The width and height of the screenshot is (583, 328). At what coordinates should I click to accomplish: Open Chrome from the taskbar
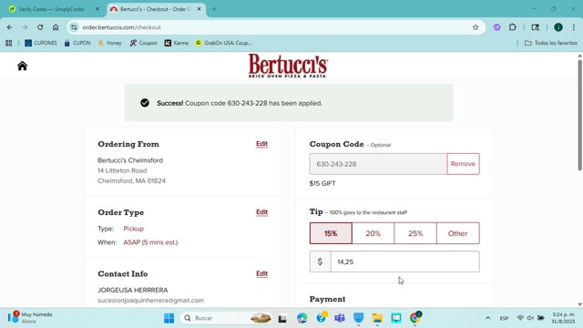415,318
